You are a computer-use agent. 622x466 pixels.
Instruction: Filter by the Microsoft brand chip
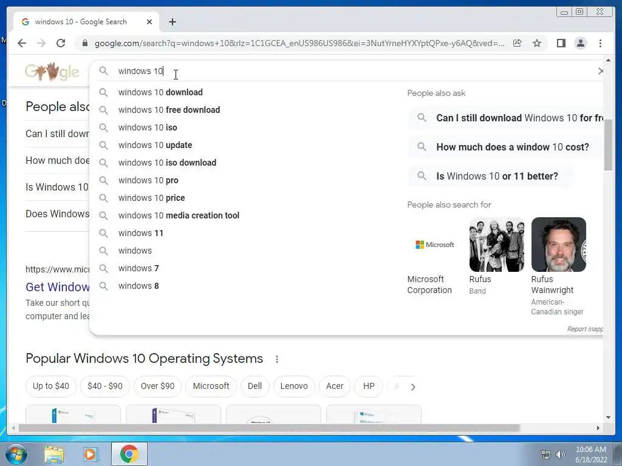click(x=211, y=387)
